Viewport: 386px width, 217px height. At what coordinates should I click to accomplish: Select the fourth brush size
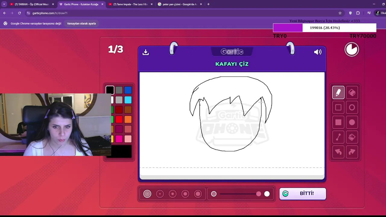coord(185,194)
